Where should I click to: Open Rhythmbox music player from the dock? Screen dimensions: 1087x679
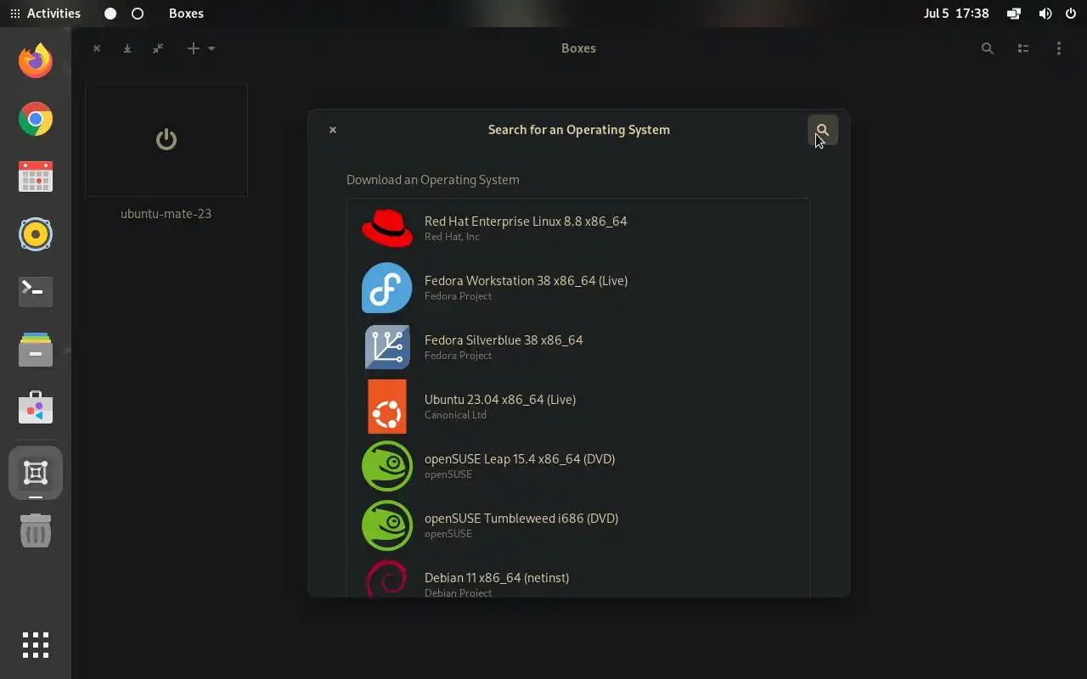pos(36,234)
